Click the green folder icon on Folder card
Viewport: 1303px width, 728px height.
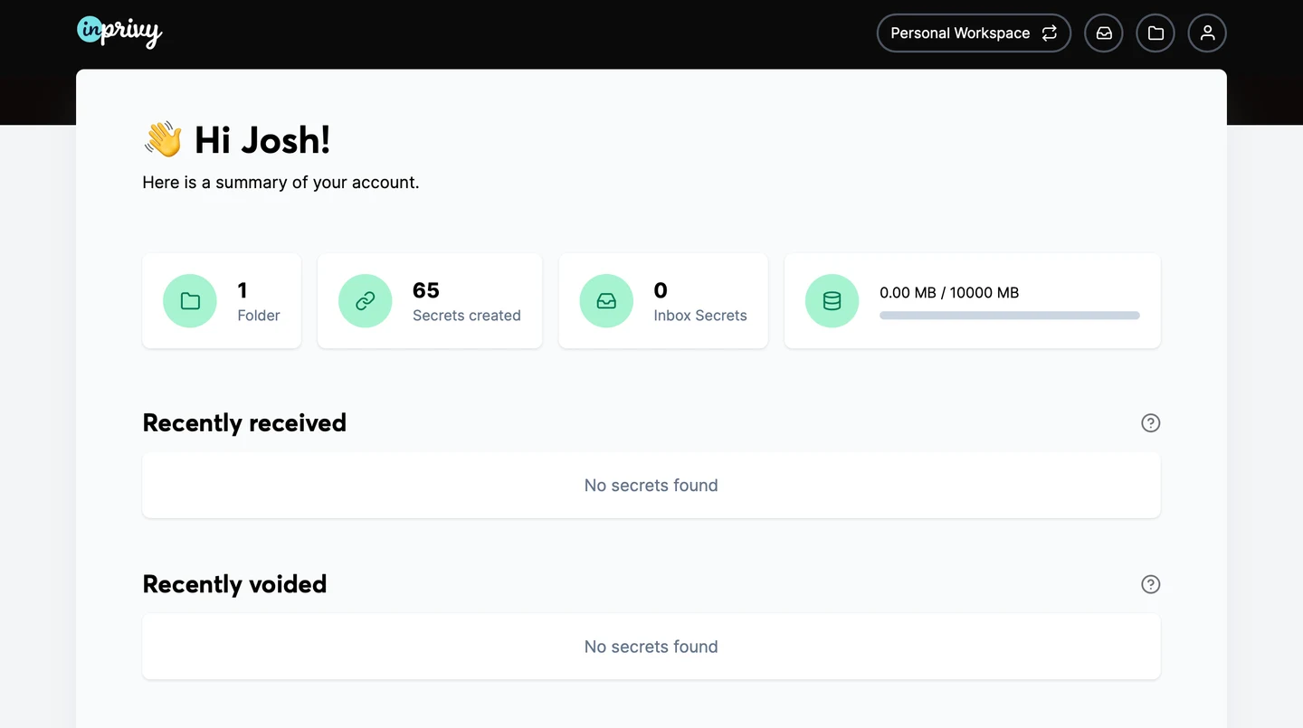190,301
